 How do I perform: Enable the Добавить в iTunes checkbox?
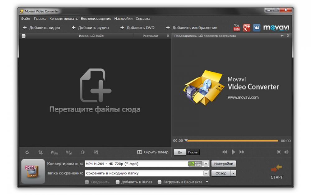coord(117,182)
